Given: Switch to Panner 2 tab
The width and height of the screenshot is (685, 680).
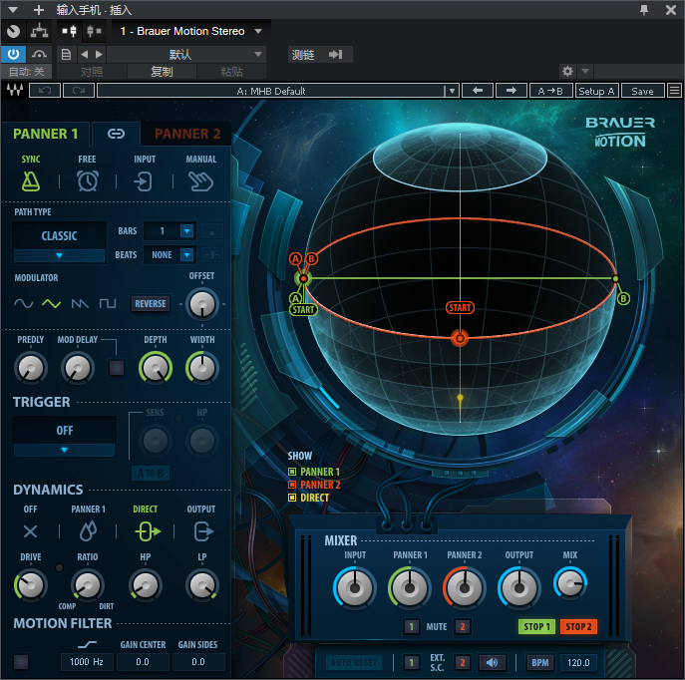Looking at the screenshot, I should pyautogui.click(x=187, y=134).
